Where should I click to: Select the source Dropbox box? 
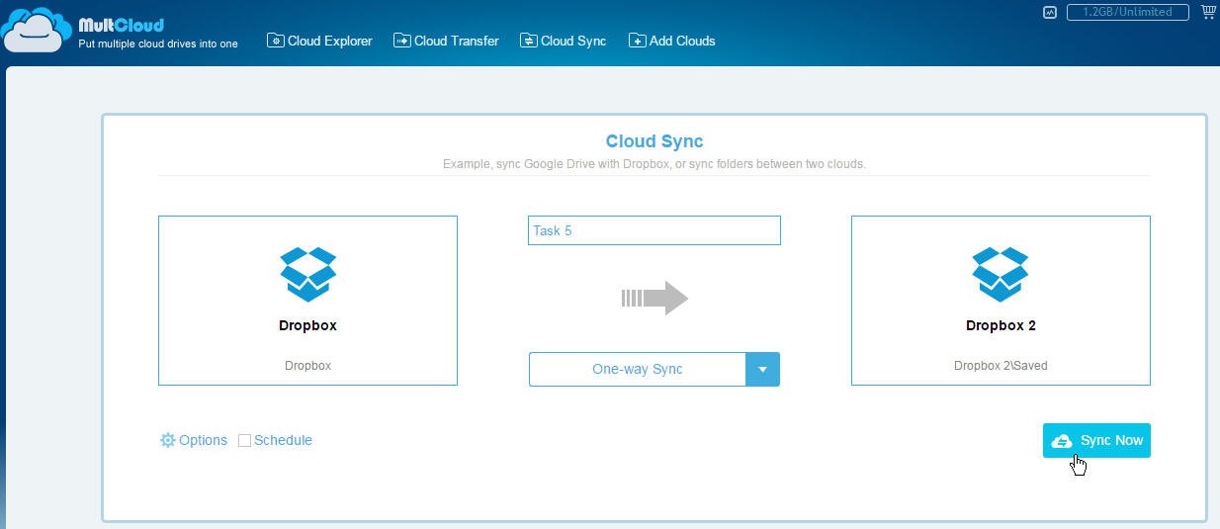(307, 300)
